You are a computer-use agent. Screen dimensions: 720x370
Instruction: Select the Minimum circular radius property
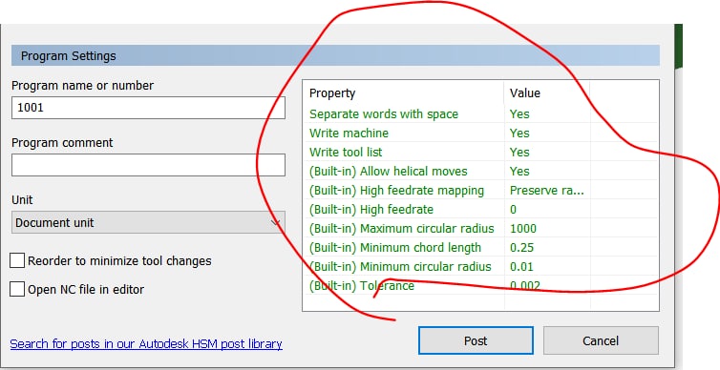point(400,266)
